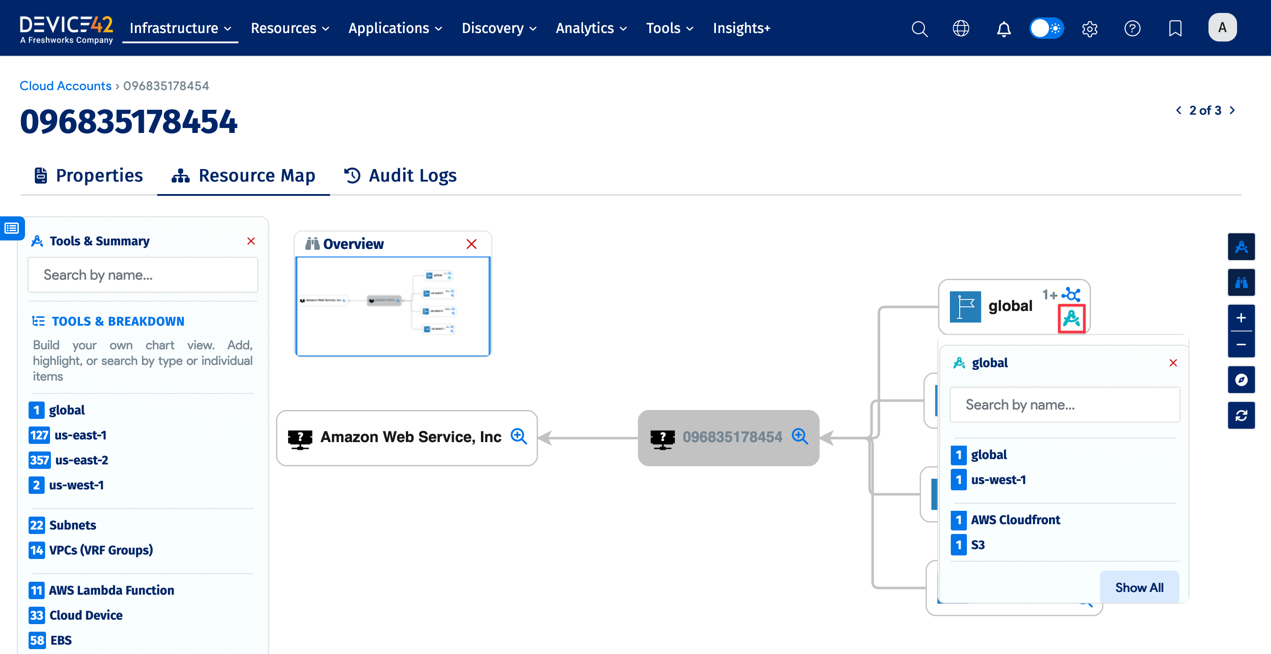Image resolution: width=1271 pixels, height=654 pixels.
Task: Click the bookmark icon in the top bar
Action: (x=1175, y=28)
